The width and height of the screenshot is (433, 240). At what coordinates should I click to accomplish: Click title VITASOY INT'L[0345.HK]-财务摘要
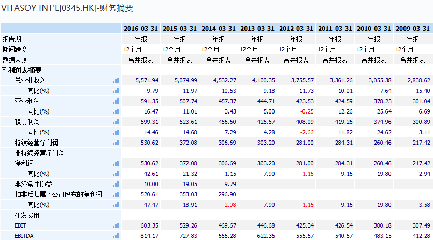tap(67, 8)
